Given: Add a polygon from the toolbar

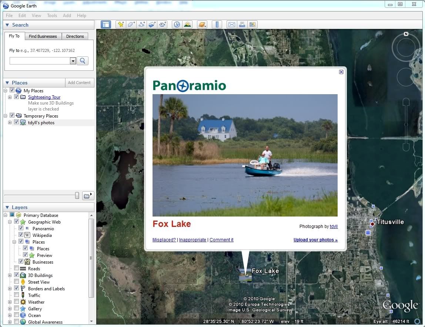Looking at the screenshot, I should click(131, 25).
